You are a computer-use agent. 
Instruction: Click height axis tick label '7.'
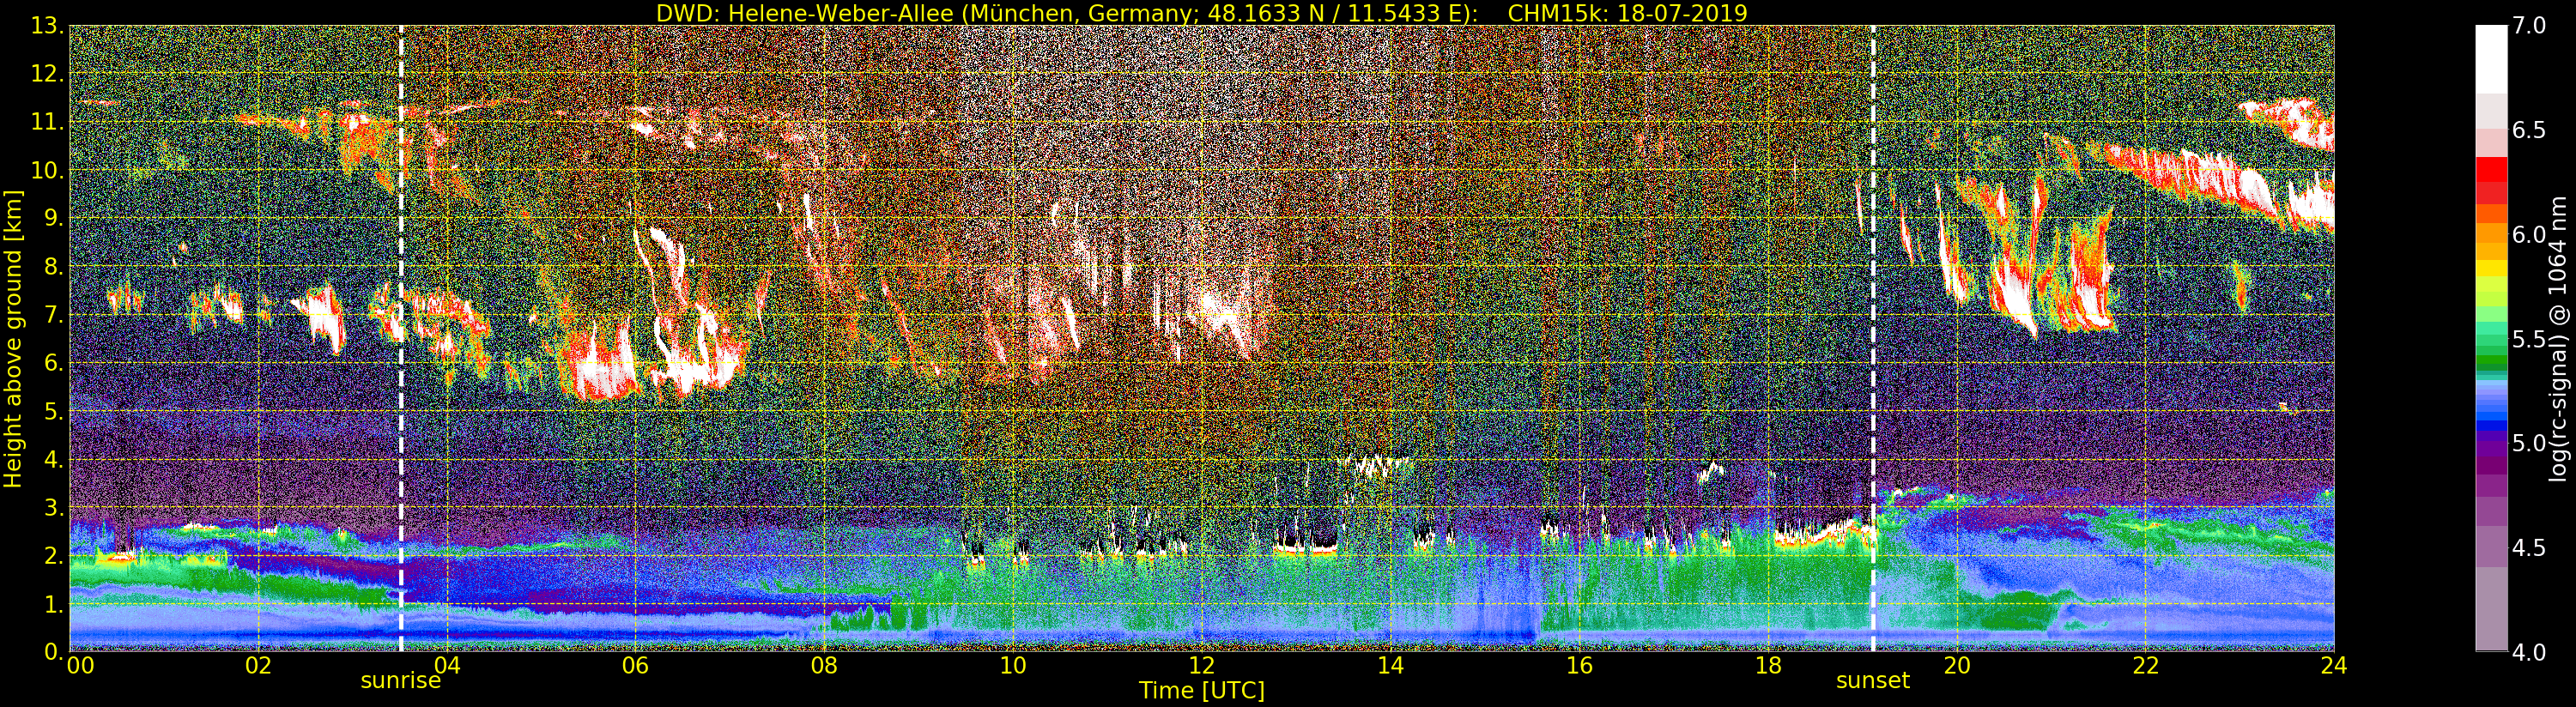(x=53, y=315)
